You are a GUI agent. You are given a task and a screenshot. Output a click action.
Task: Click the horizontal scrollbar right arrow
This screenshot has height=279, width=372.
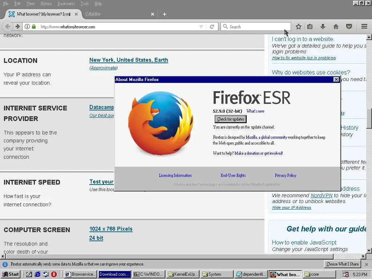(x=363, y=256)
